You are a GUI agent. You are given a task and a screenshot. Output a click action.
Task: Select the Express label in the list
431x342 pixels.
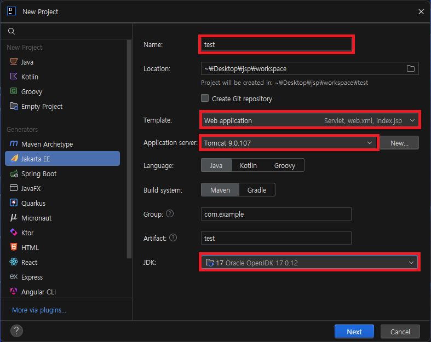(32, 277)
